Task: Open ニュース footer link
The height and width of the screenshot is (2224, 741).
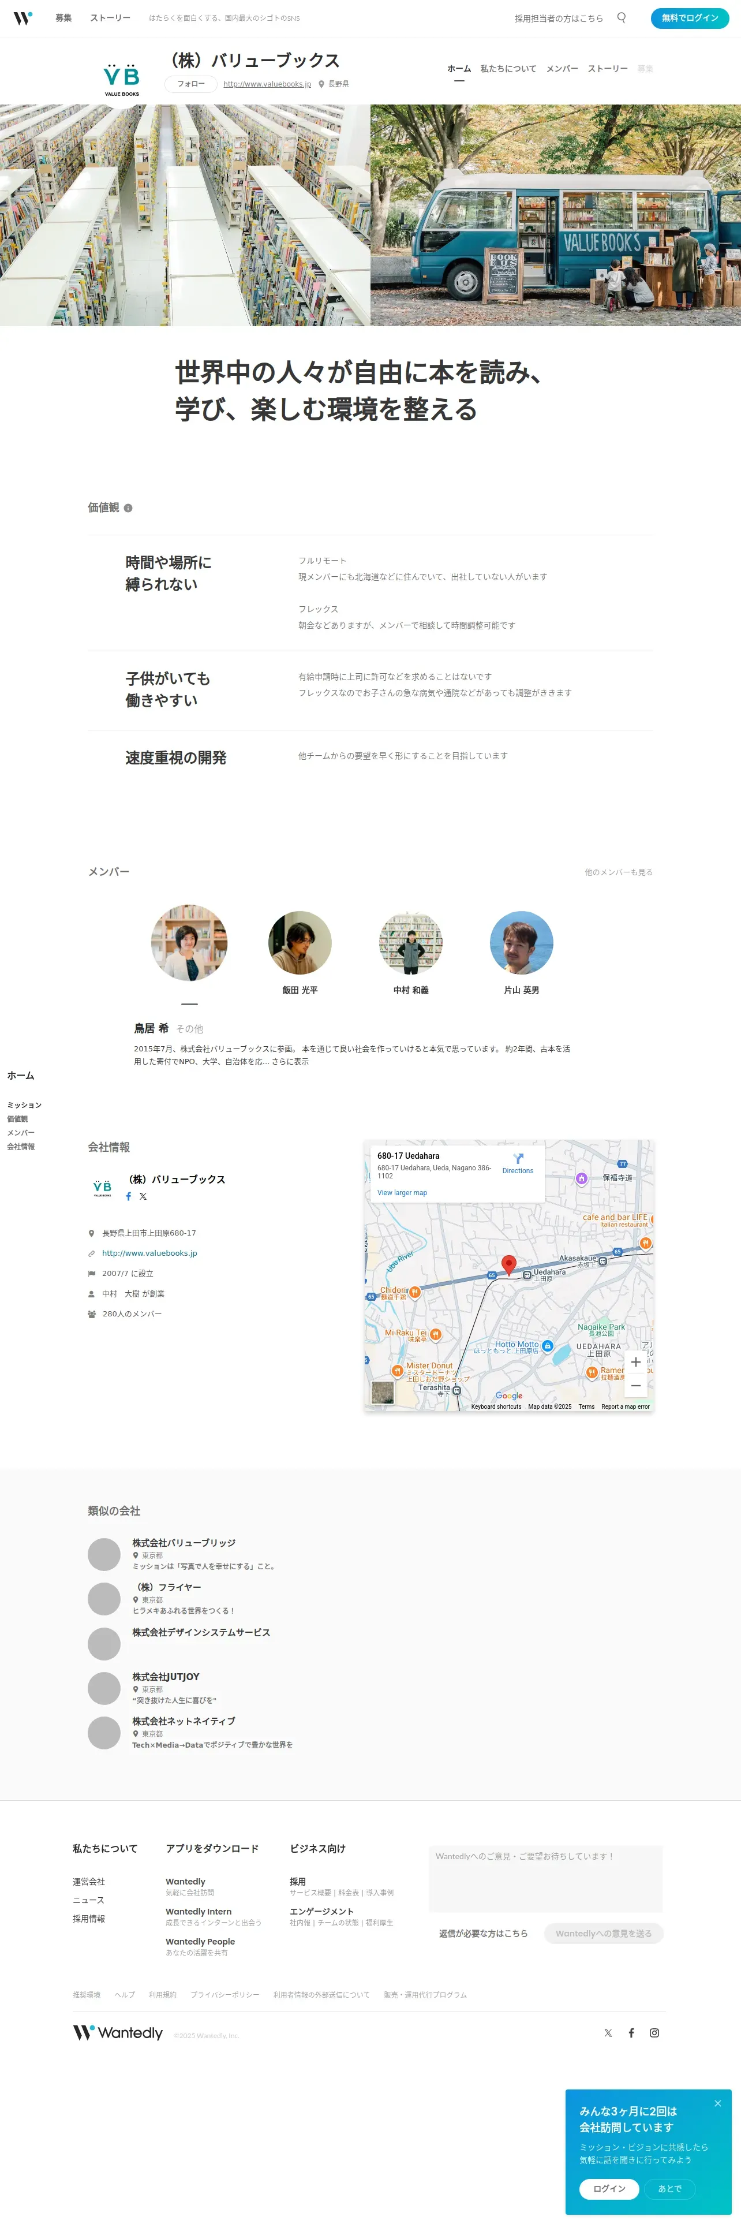Action: point(88,1900)
